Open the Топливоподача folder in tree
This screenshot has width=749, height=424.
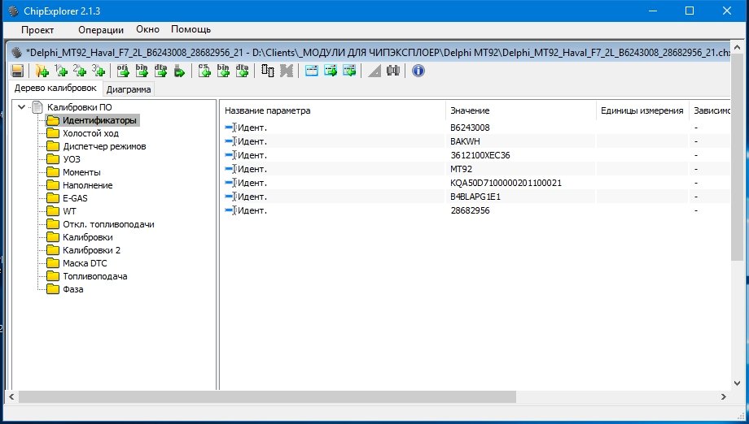(x=94, y=276)
